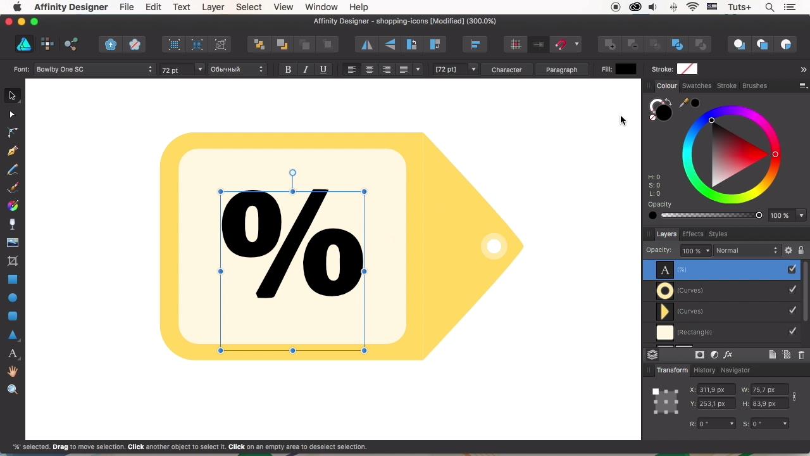Expand the Normal blend mode dropdown
The width and height of the screenshot is (810, 456).
point(747,250)
